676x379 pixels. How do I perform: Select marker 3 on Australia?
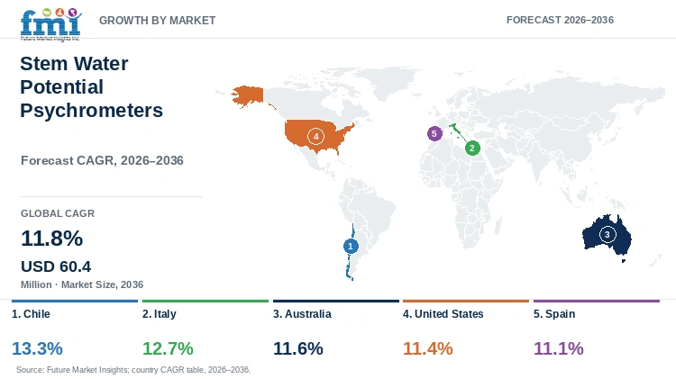(x=607, y=234)
